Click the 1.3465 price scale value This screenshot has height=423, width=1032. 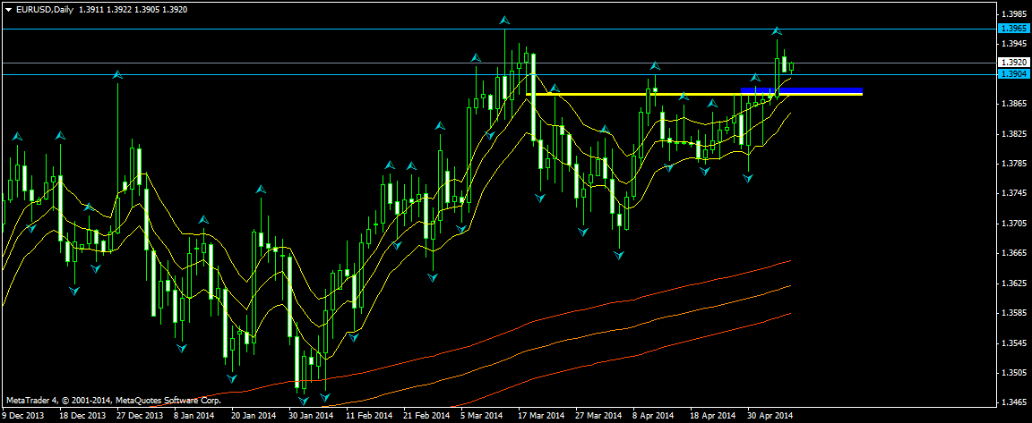point(1013,402)
